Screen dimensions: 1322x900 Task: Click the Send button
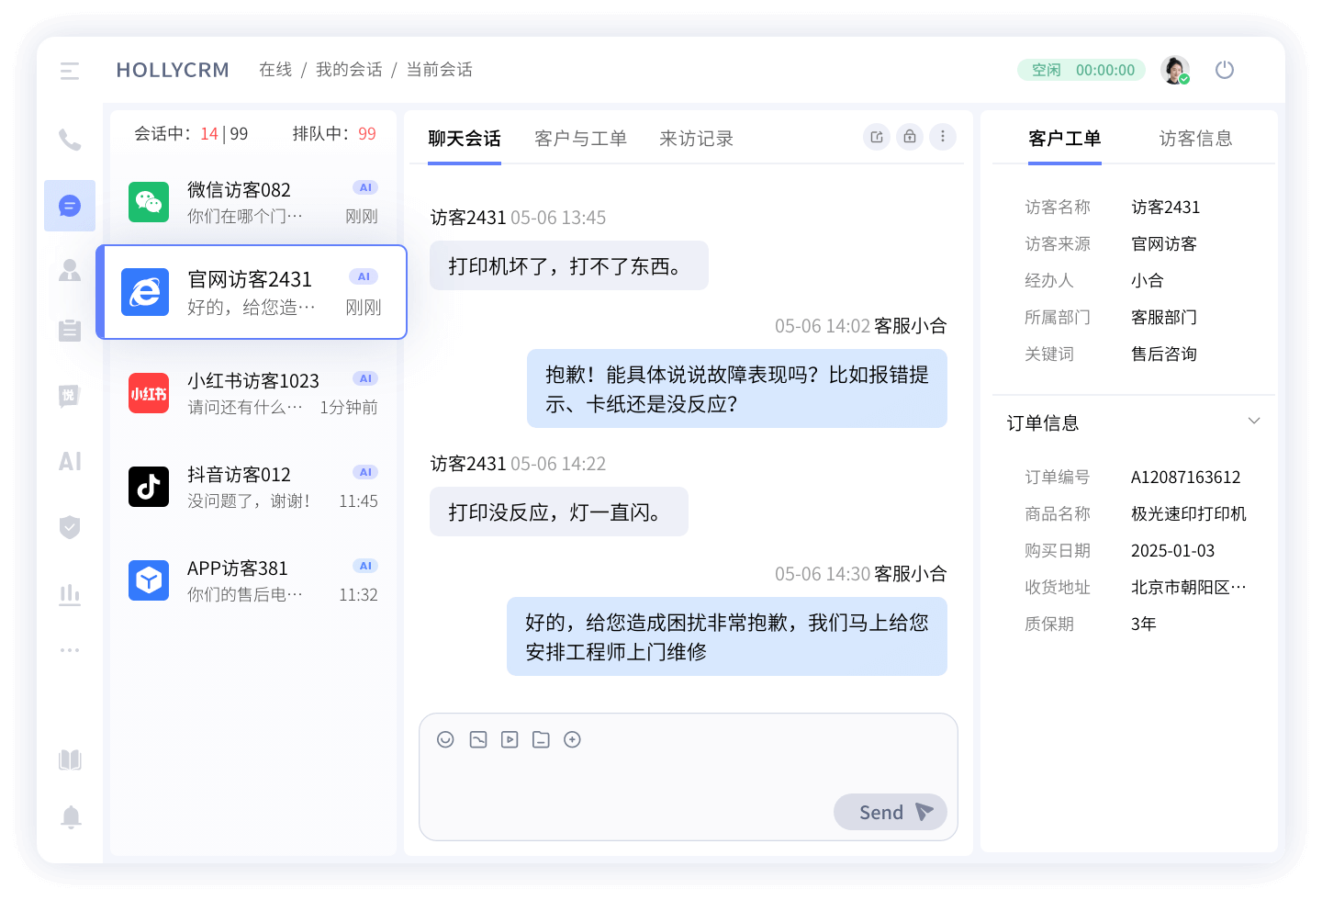pos(889,812)
